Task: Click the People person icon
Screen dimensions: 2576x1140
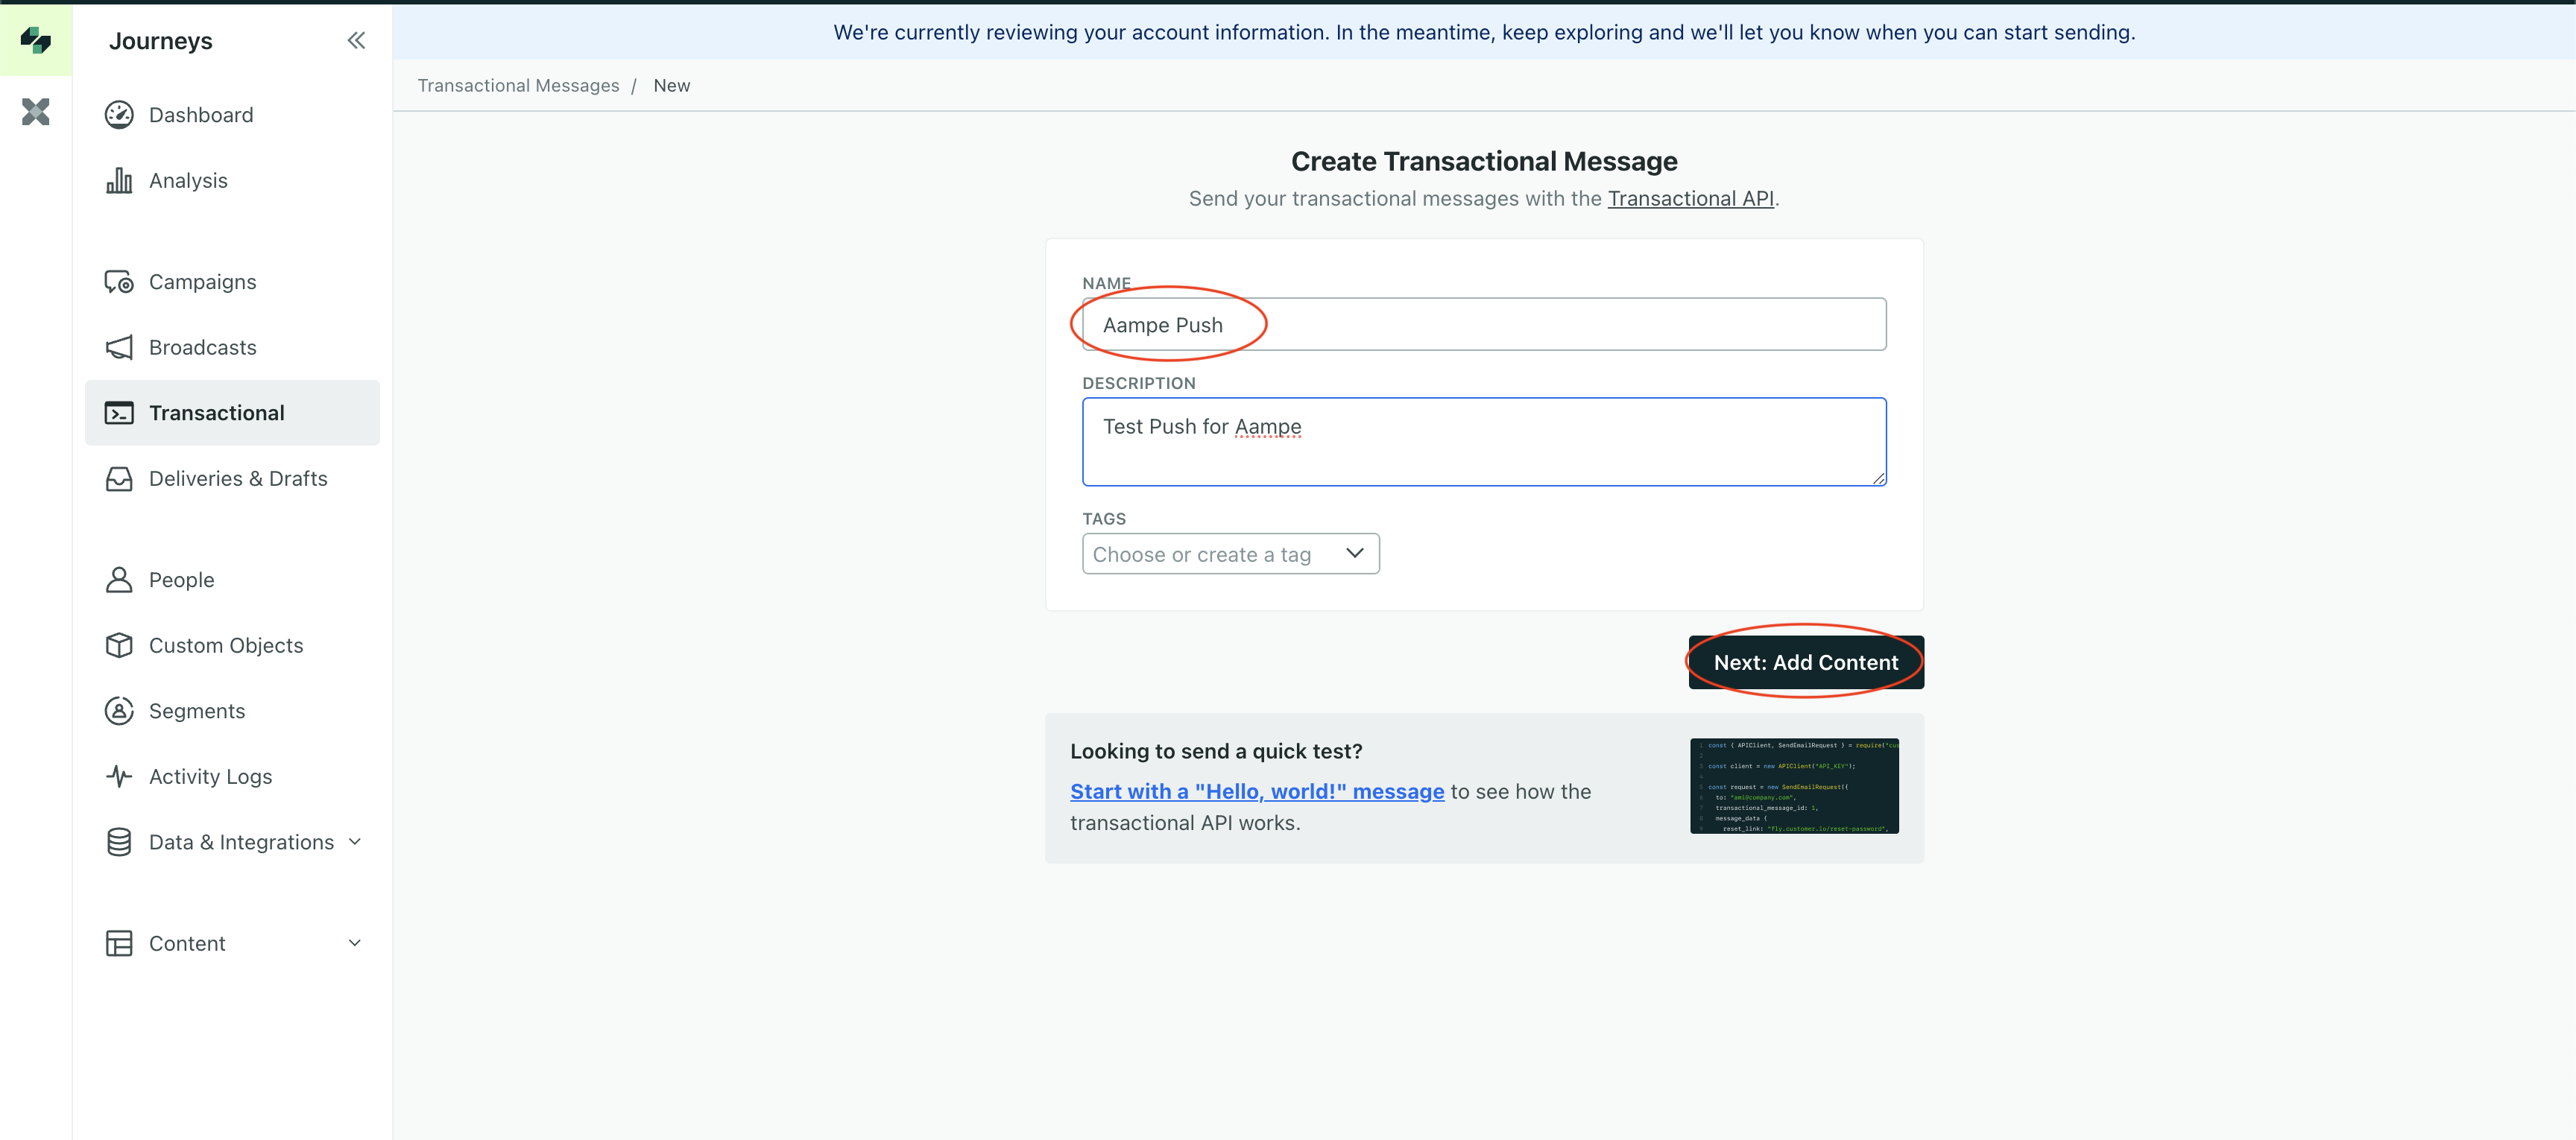Action: [x=119, y=579]
